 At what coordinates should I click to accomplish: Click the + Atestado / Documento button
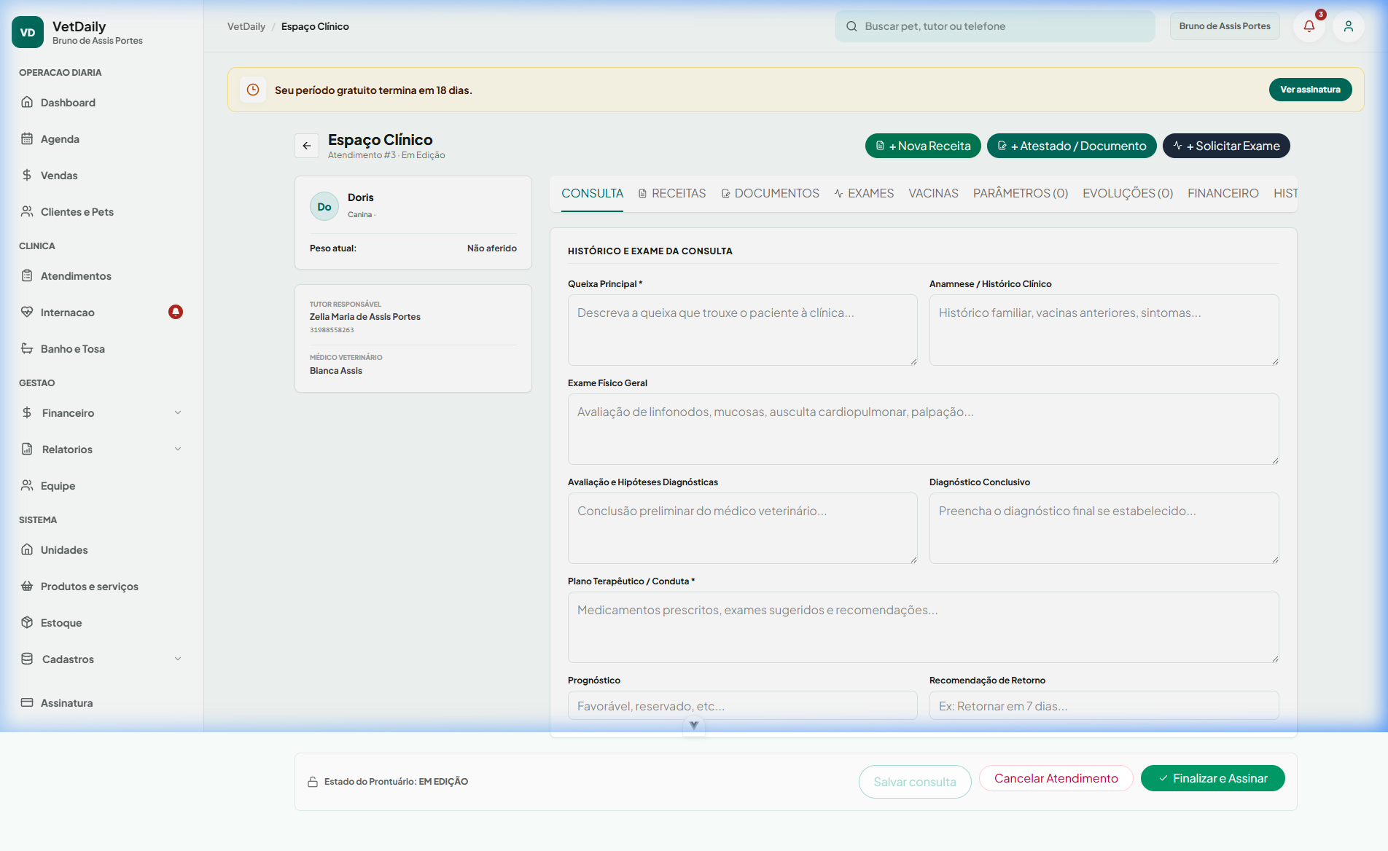coord(1072,146)
